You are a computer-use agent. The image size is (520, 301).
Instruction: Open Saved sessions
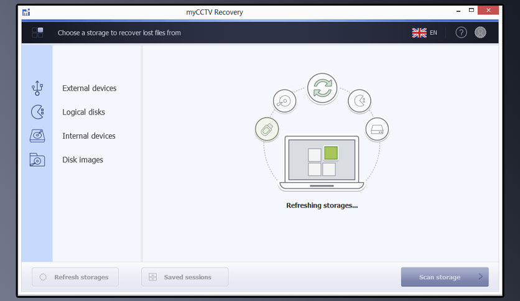coord(185,277)
